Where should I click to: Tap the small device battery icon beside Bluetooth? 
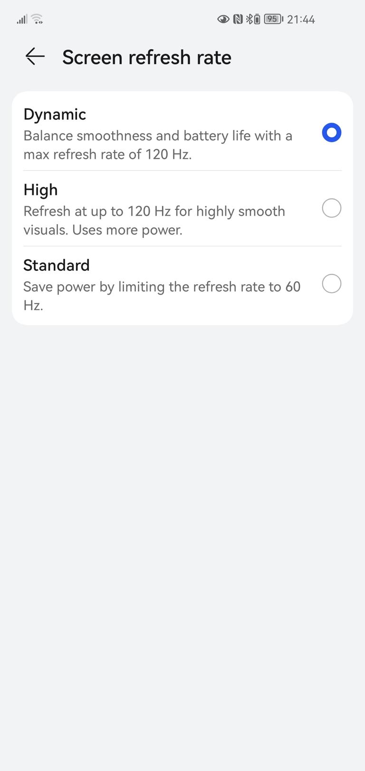pos(257,20)
